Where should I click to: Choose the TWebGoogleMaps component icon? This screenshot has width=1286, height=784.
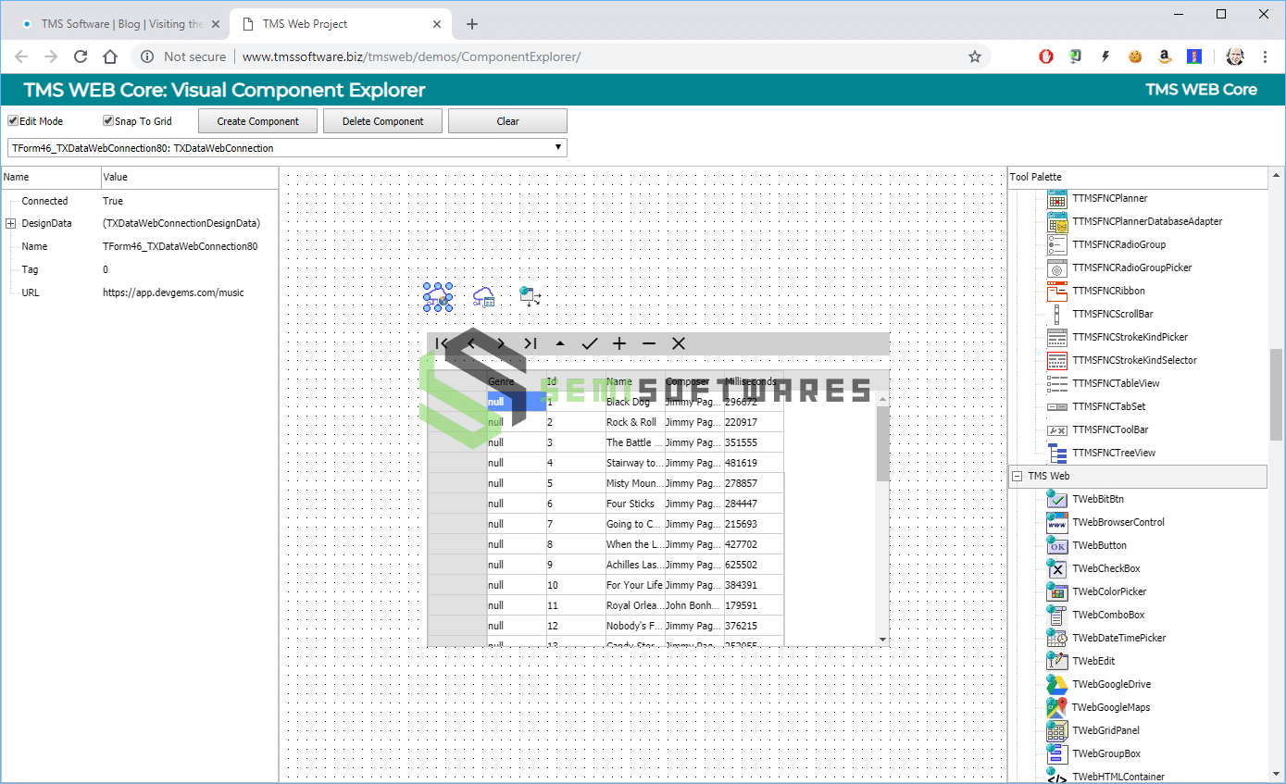[1056, 708]
